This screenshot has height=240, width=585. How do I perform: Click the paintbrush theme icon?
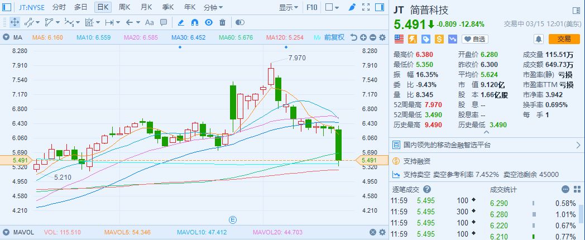pos(351,7)
